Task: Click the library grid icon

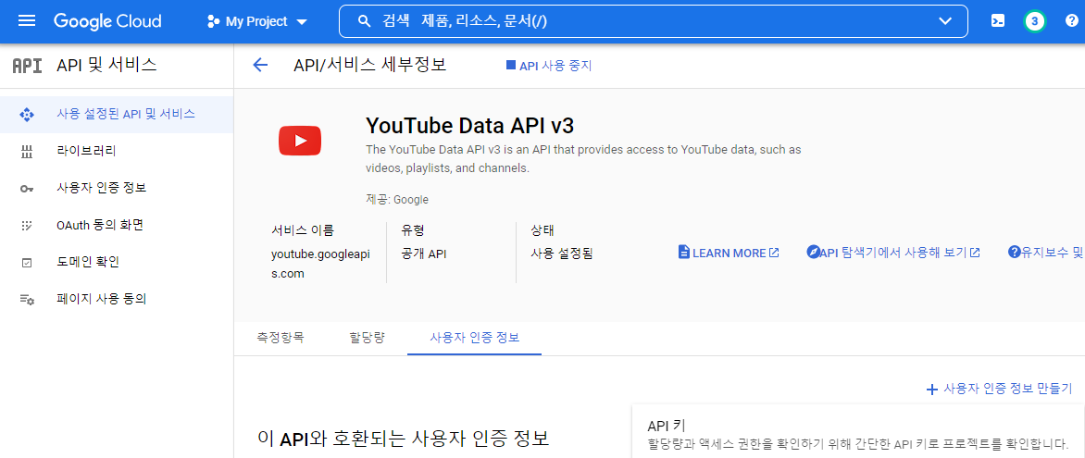Action: [x=26, y=153]
